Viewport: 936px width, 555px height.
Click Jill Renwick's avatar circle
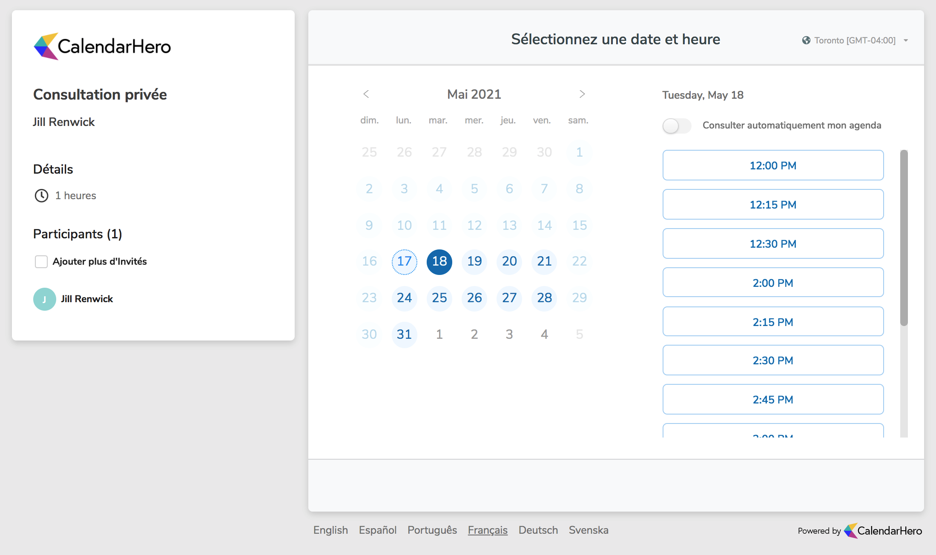tap(44, 299)
